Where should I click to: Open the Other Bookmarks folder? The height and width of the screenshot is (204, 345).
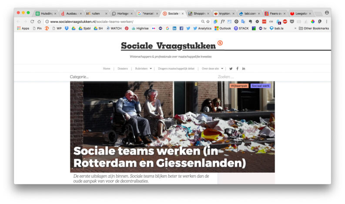(x=313, y=28)
